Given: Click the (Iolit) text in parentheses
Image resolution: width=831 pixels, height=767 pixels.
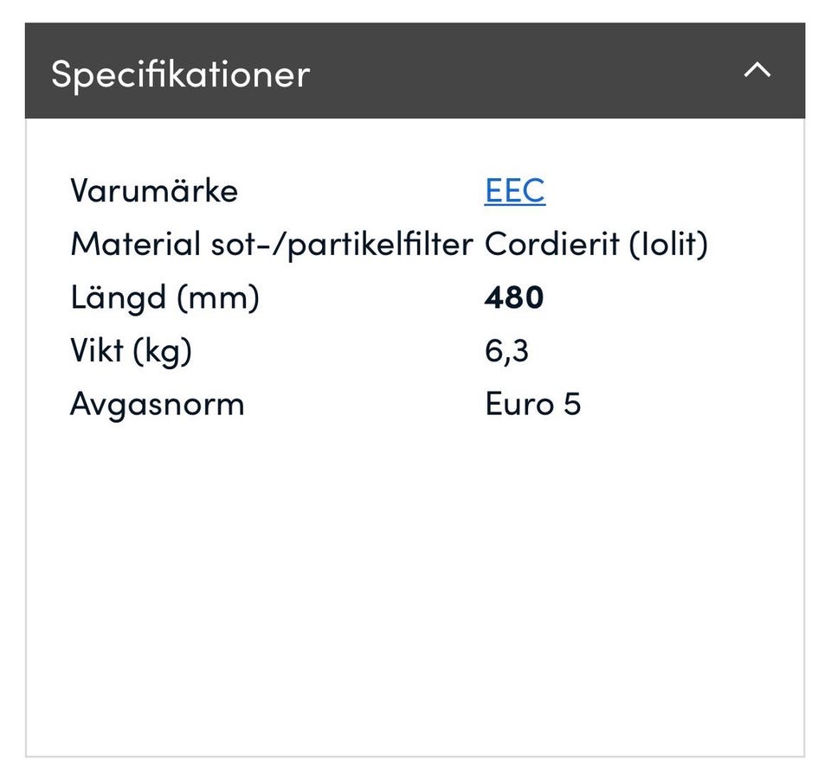Looking at the screenshot, I should point(668,245).
